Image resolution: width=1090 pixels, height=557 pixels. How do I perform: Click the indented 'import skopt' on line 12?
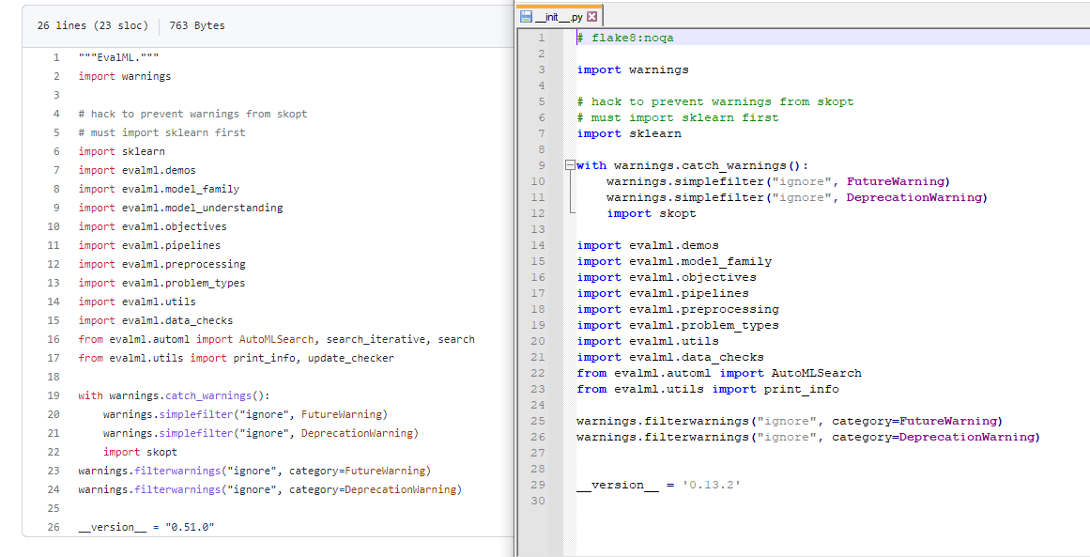(x=654, y=212)
